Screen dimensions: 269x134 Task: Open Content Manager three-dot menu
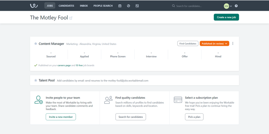(x=233, y=43)
